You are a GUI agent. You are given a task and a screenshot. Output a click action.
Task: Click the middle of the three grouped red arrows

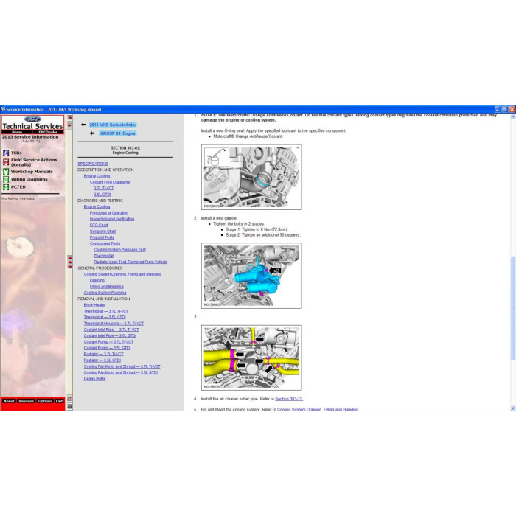(70, 262)
